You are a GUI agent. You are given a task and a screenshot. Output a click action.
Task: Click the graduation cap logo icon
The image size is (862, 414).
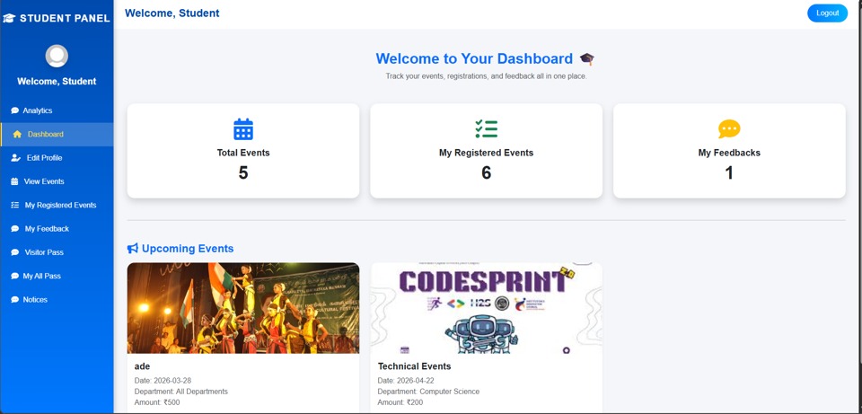coord(9,18)
